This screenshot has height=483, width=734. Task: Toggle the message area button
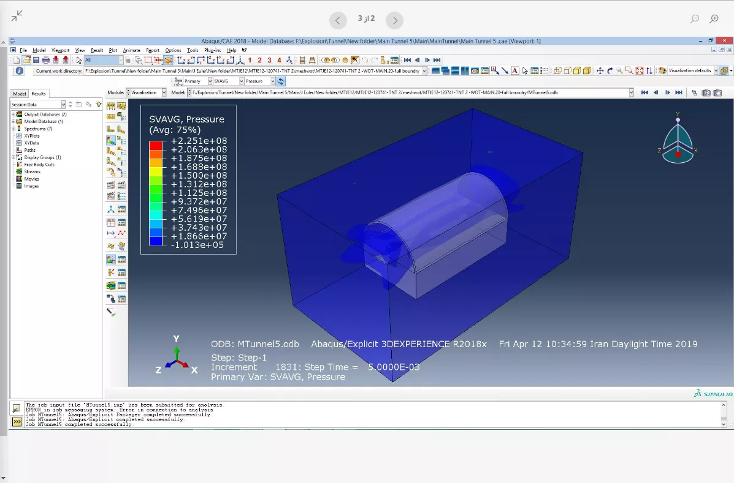(17, 409)
